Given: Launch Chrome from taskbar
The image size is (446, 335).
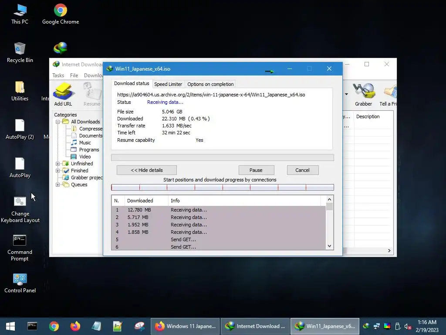Looking at the screenshot, I should (x=54, y=326).
